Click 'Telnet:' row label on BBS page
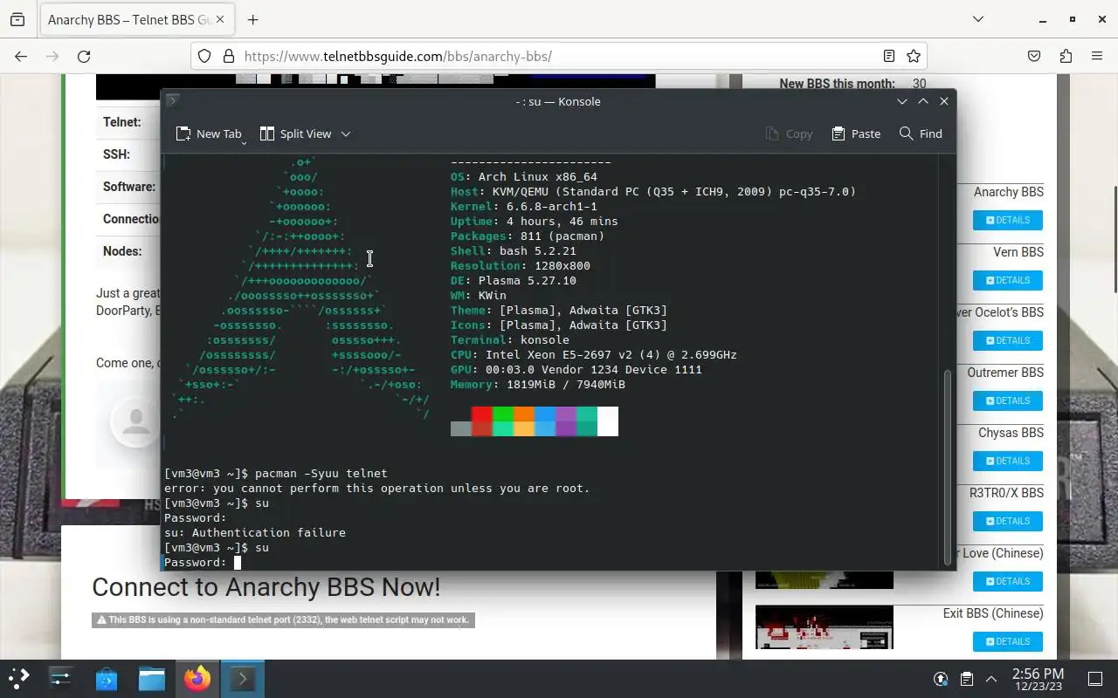The height and width of the screenshot is (698, 1118). click(121, 122)
